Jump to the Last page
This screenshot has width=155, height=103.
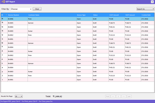point(129,96)
